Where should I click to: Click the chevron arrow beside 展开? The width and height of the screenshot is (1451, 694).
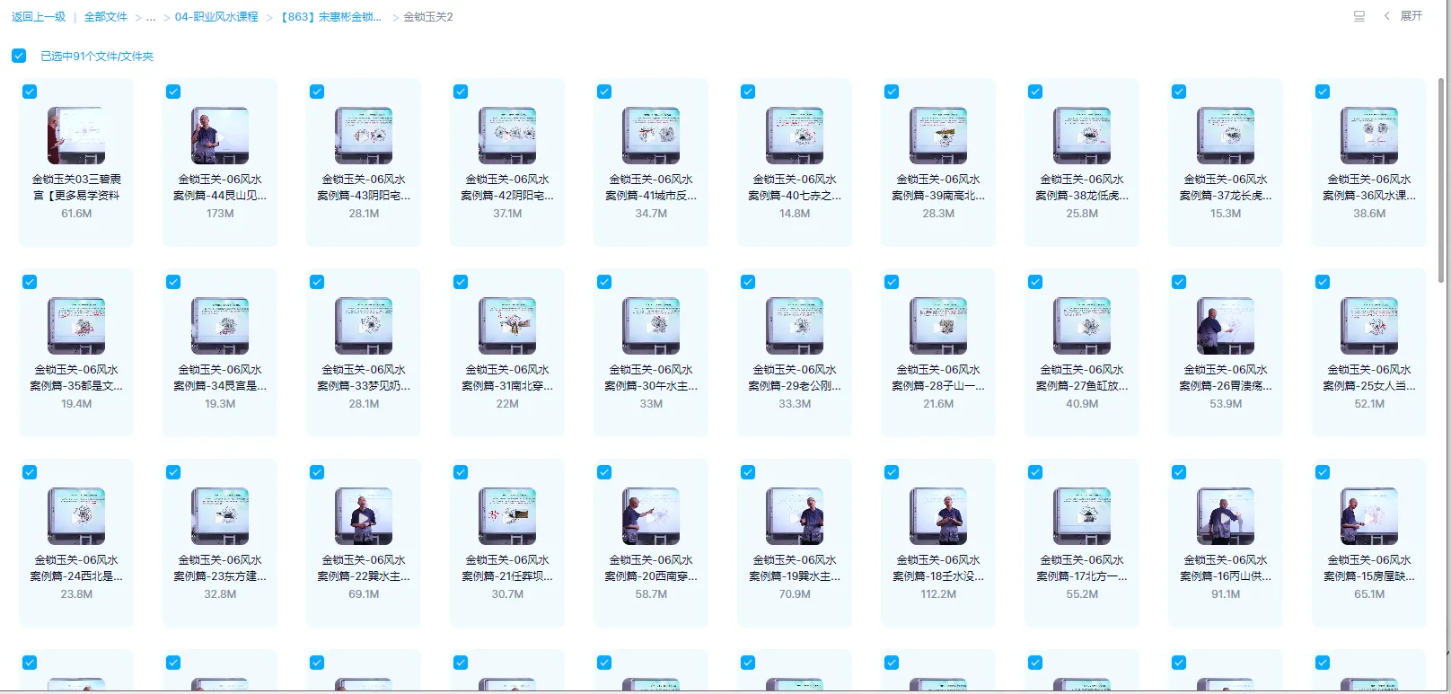point(1387,16)
